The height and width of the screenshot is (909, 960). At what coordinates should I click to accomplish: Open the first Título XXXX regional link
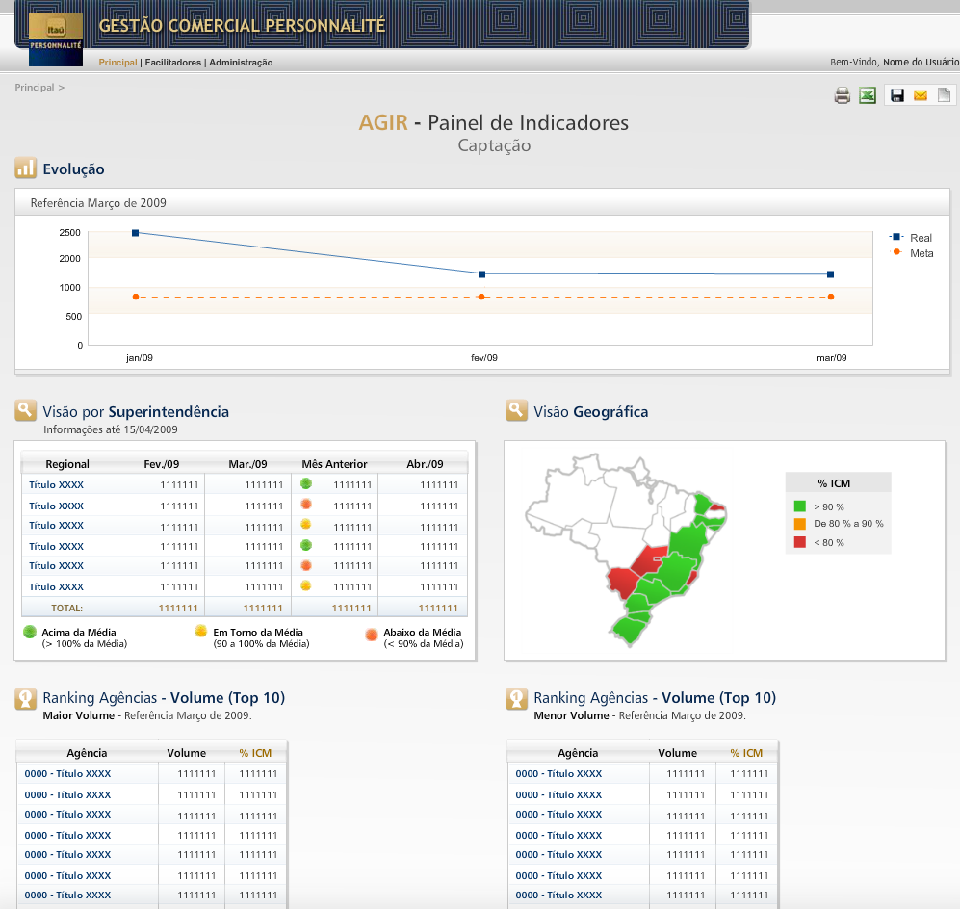56,484
